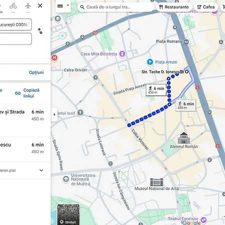Image resolution: width=225 pixels, height=225 pixels.
Task: Click Casa Mița Biciclista marker icon
Action: coord(122,54)
